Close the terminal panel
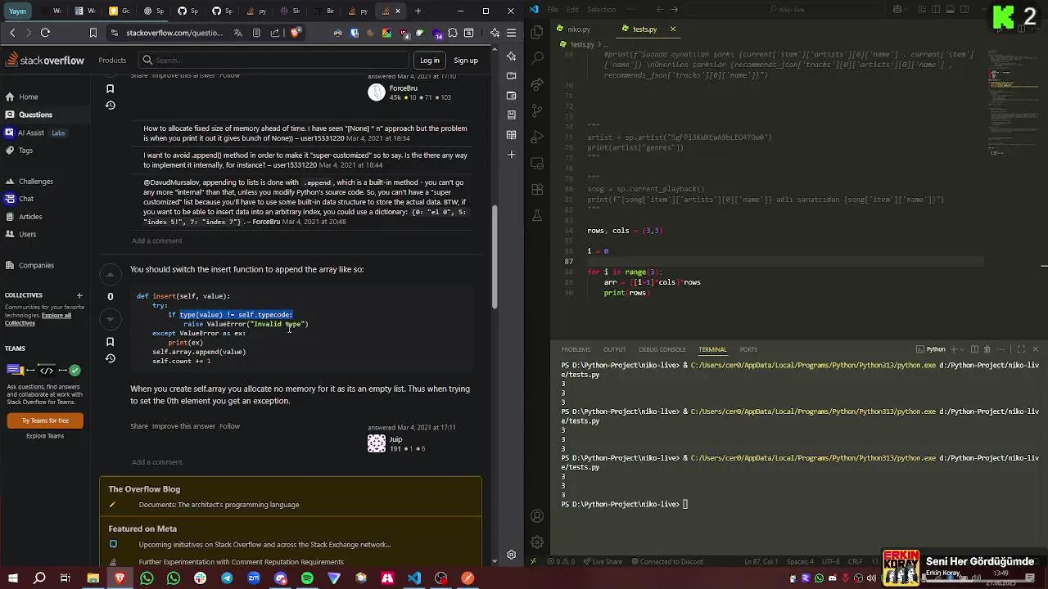 pyautogui.click(x=1035, y=349)
